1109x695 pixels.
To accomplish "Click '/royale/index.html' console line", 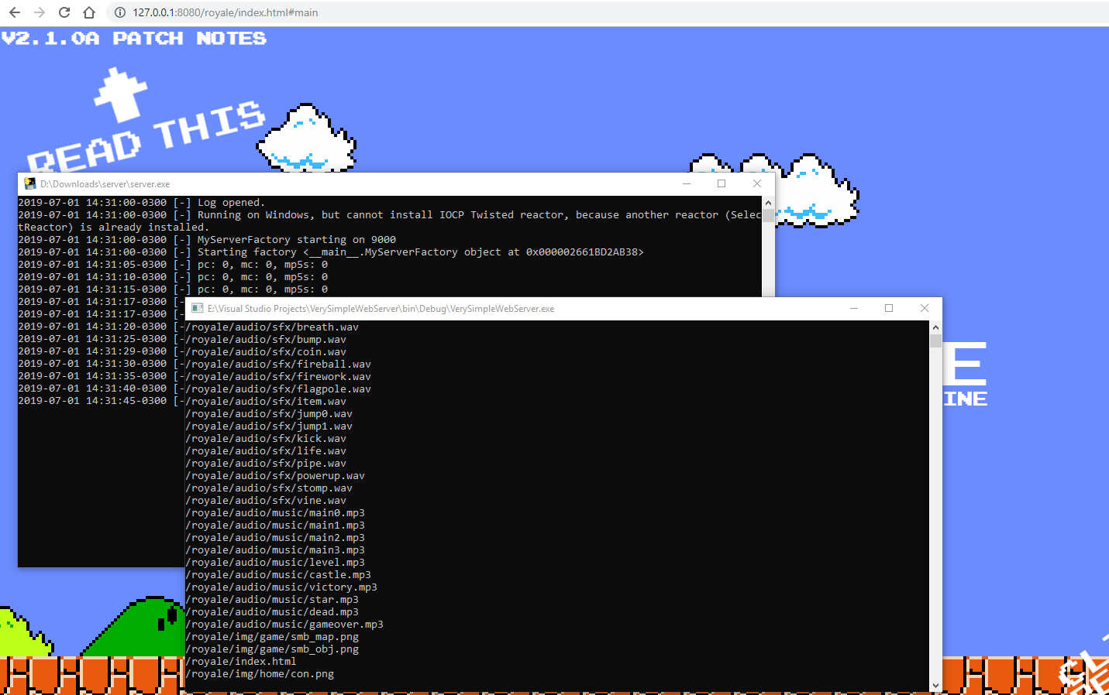I will coord(241,662).
